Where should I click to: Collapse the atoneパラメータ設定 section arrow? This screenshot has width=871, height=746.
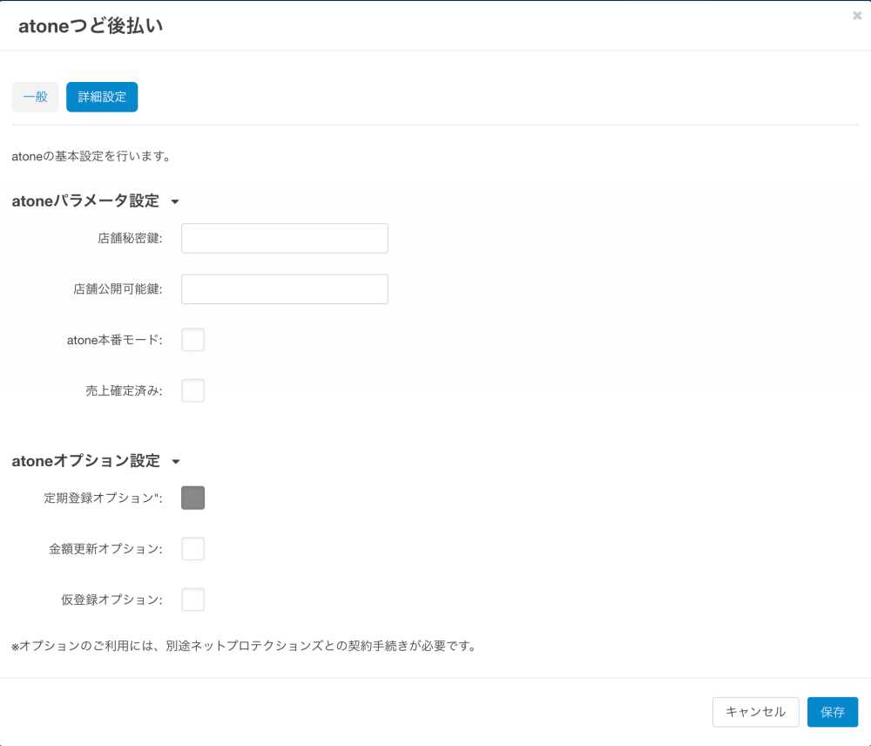175,202
